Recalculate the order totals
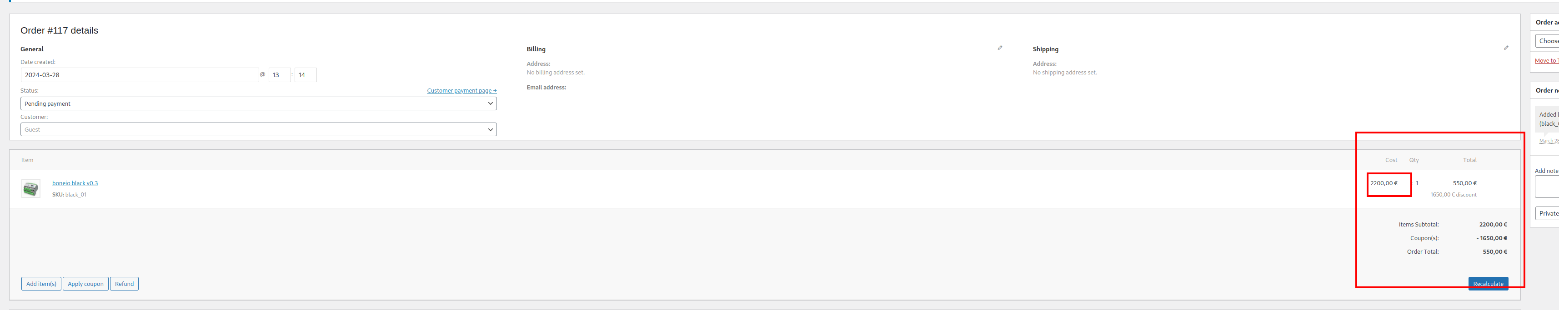This screenshot has height=310, width=1559. pyautogui.click(x=1488, y=284)
